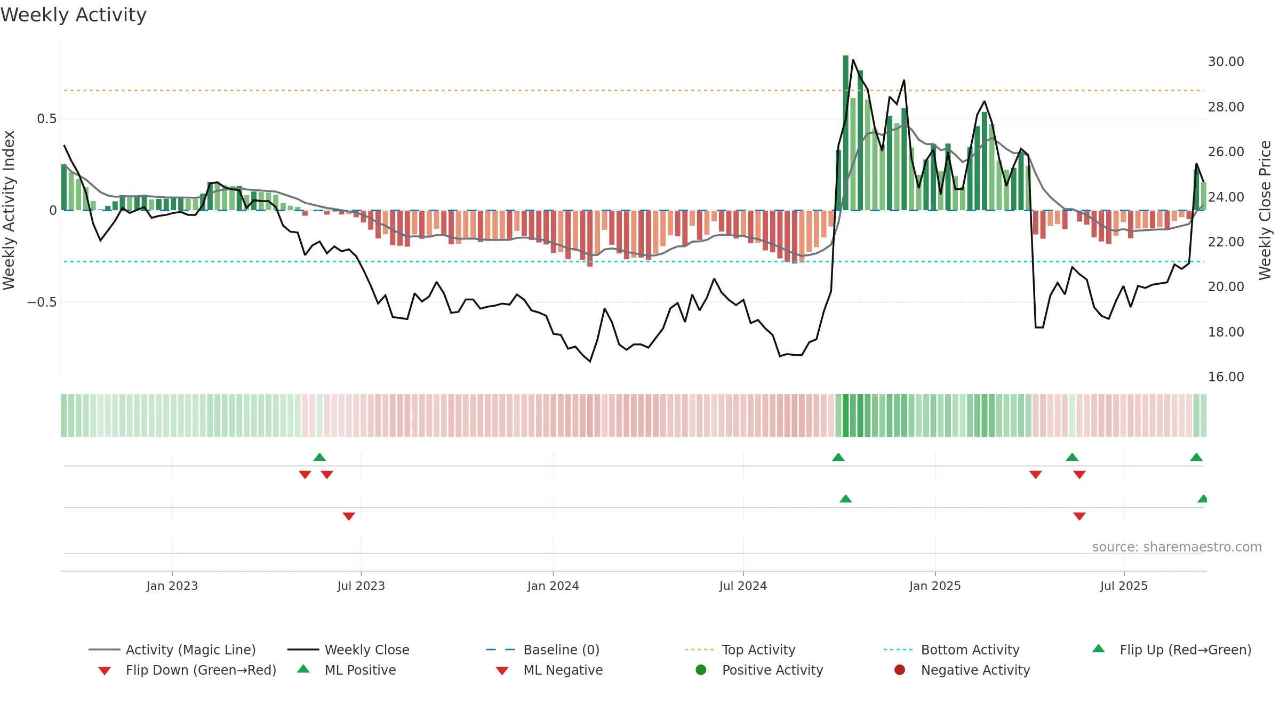Image resolution: width=1280 pixels, height=720 pixels.
Task: Click the red Flip Down legend triangle
Action: pos(105,671)
